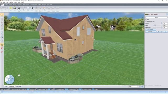Image resolution: width=168 pixels, height=94 pixels.
Task: Click the Save icon in toolbar
Action: pos(15,9)
